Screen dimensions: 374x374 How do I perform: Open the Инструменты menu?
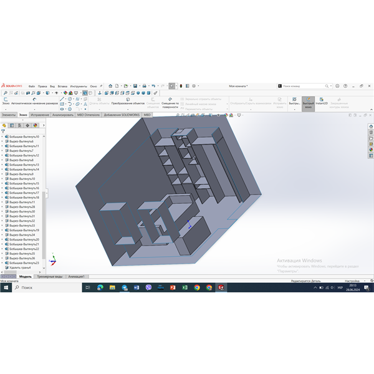click(x=79, y=87)
